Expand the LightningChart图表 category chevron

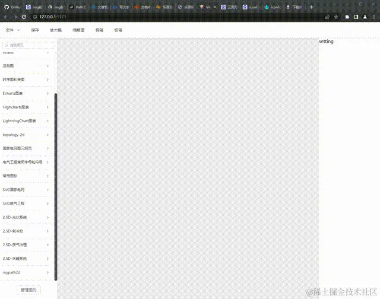pos(47,121)
